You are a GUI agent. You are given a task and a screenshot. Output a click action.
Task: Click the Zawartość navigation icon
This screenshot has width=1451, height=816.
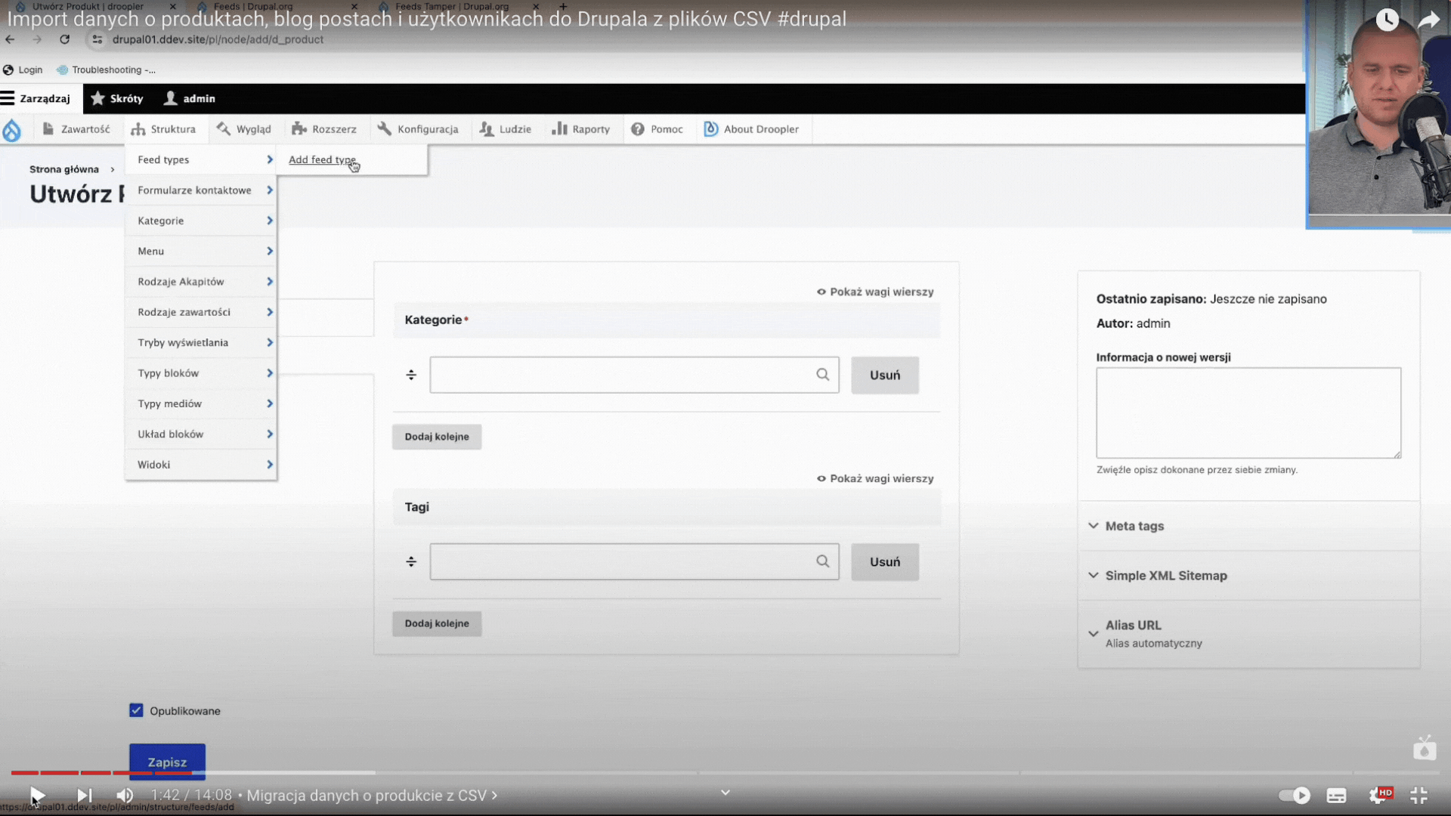tap(47, 128)
